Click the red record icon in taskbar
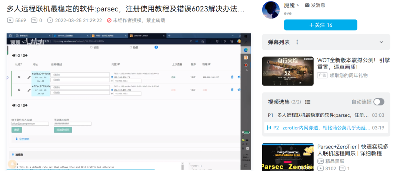This screenshot has width=400, height=171. pos(246,65)
